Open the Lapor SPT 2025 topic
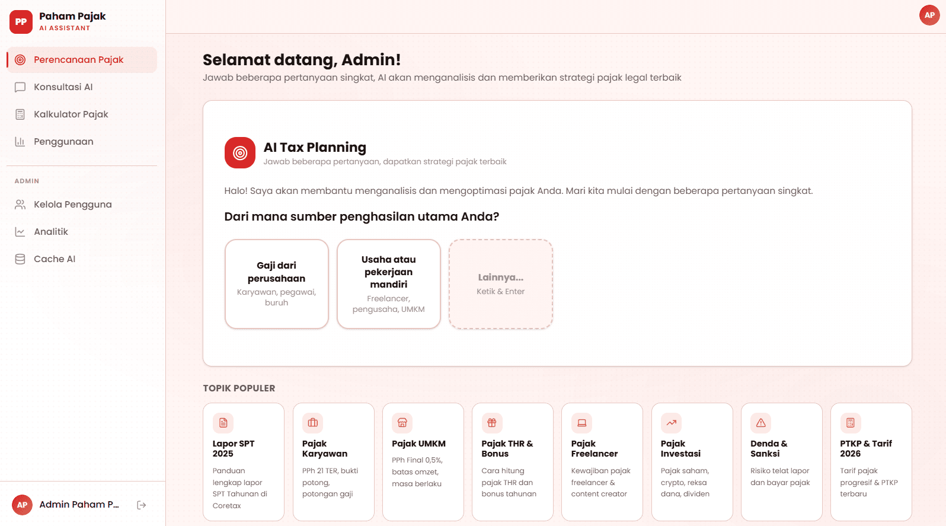This screenshot has height=526, width=946. (x=243, y=462)
